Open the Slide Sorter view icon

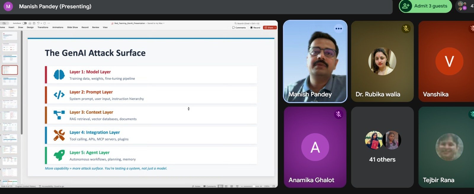[x=226, y=186]
